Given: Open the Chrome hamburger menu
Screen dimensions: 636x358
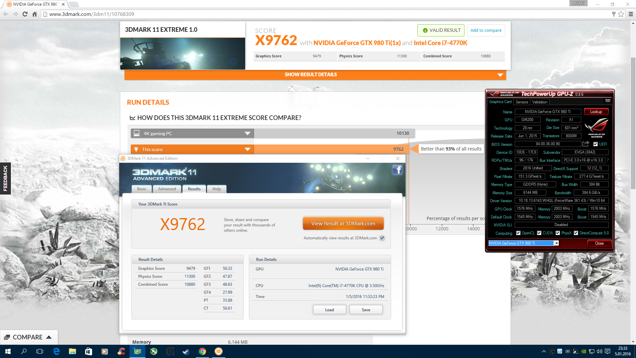Looking at the screenshot, I should click(x=631, y=14).
